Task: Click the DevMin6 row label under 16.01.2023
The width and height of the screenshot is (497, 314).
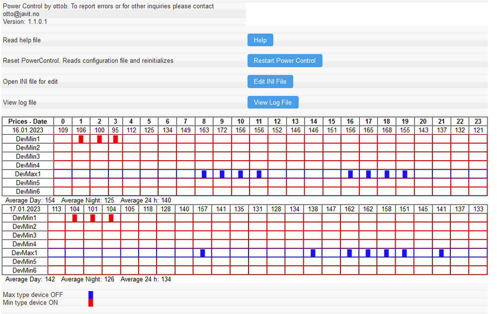Action: 28,192
